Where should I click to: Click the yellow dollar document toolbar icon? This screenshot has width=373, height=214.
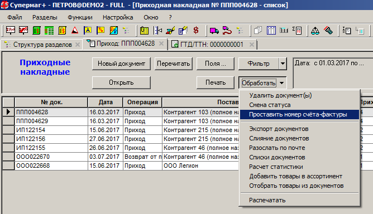point(62,31)
